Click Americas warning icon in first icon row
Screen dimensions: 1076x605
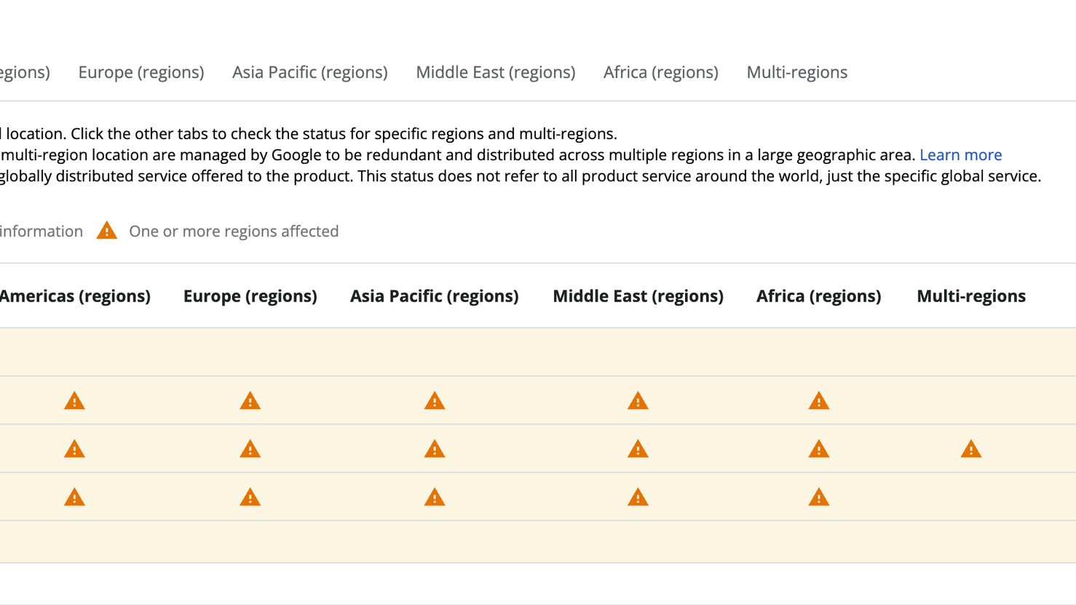(74, 400)
